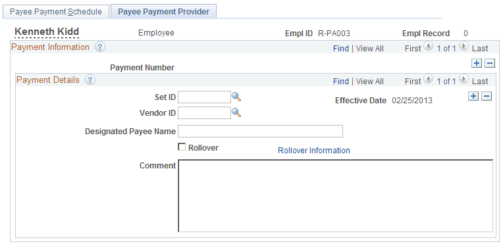
Task: Look up Set ID with magnifier
Action: tap(236, 97)
